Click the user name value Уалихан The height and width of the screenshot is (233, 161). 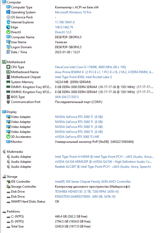61,42
